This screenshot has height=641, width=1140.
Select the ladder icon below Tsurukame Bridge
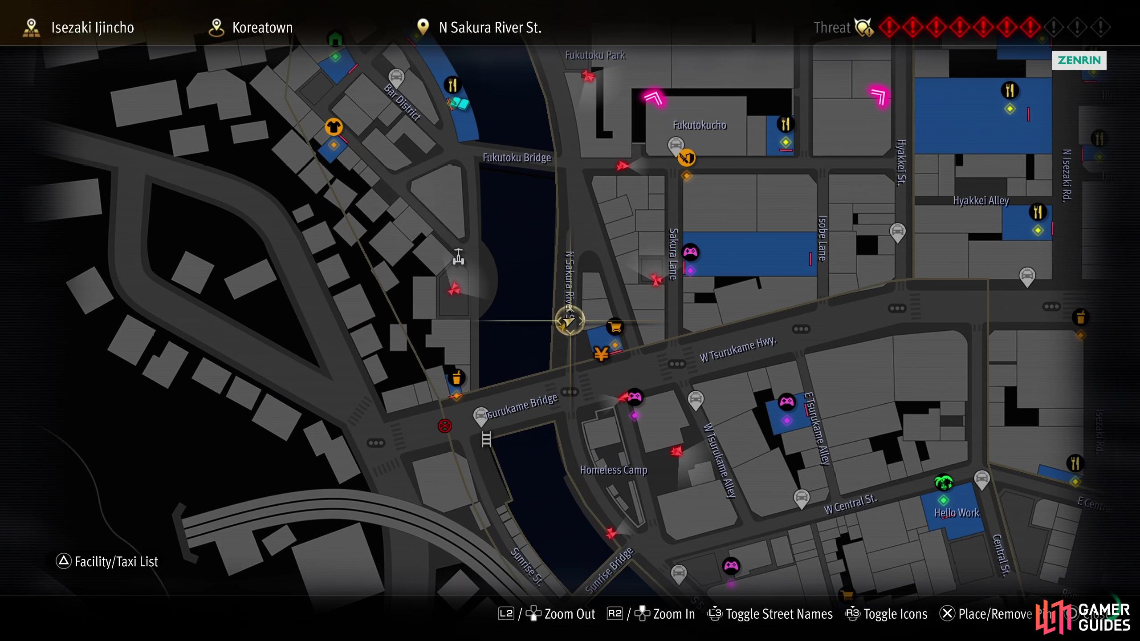tap(486, 439)
